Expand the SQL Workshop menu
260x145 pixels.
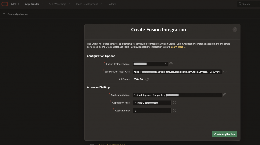pyautogui.click(x=59, y=4)
